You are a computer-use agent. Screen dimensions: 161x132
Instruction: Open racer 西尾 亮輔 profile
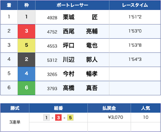(x=80, y=31)
